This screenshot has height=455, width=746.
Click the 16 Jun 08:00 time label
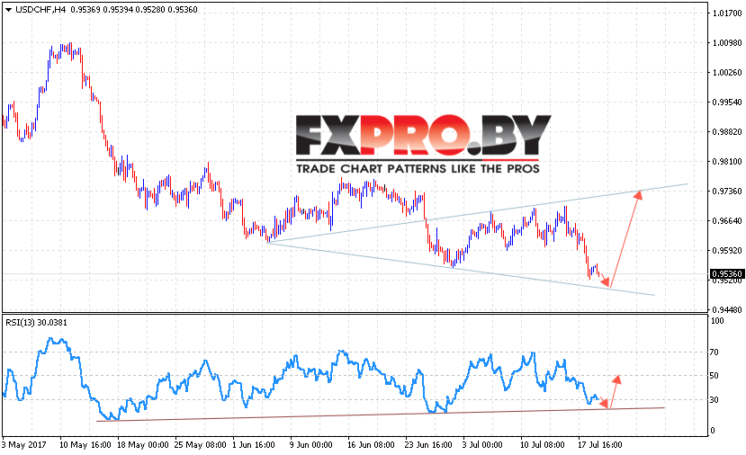(x=371, y=445)
